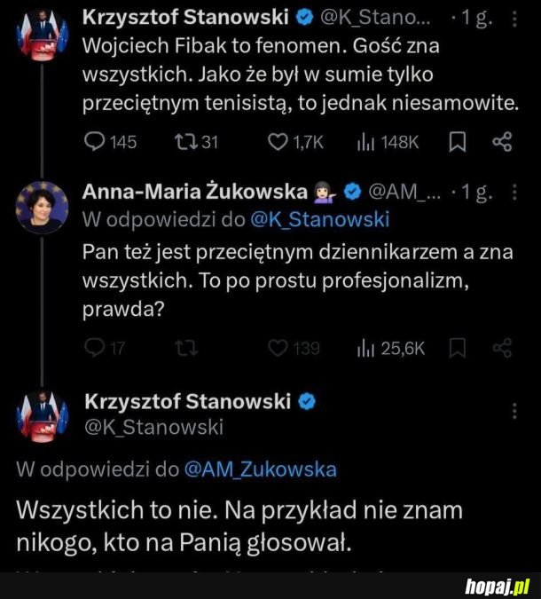Bookmark Stanowski's first tweet
This screenshot has width=541, height=599.
click(458, 141)
